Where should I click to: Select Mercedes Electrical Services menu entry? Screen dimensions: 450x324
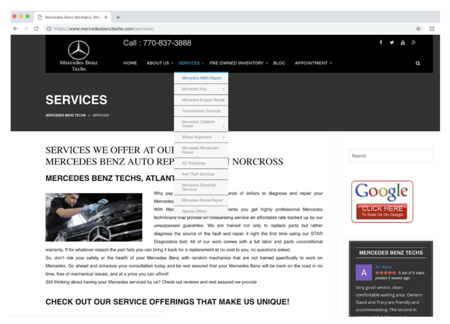tap(201, 187)
